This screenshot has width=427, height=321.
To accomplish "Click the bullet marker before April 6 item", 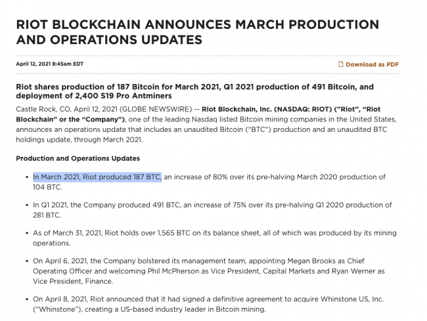I will click(x=27, y=261).
